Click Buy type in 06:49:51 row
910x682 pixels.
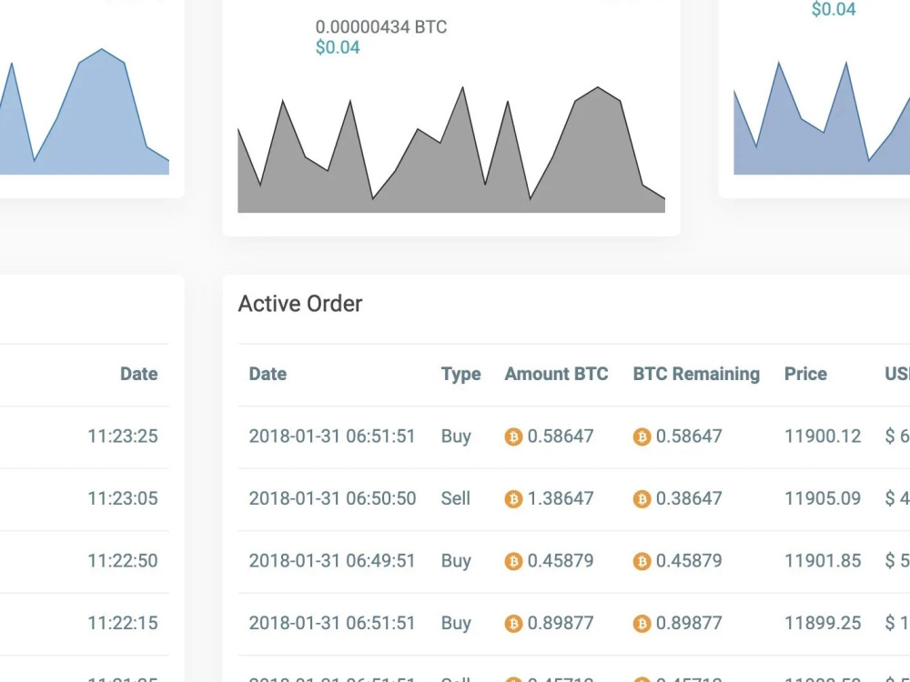tap(456, 561)
